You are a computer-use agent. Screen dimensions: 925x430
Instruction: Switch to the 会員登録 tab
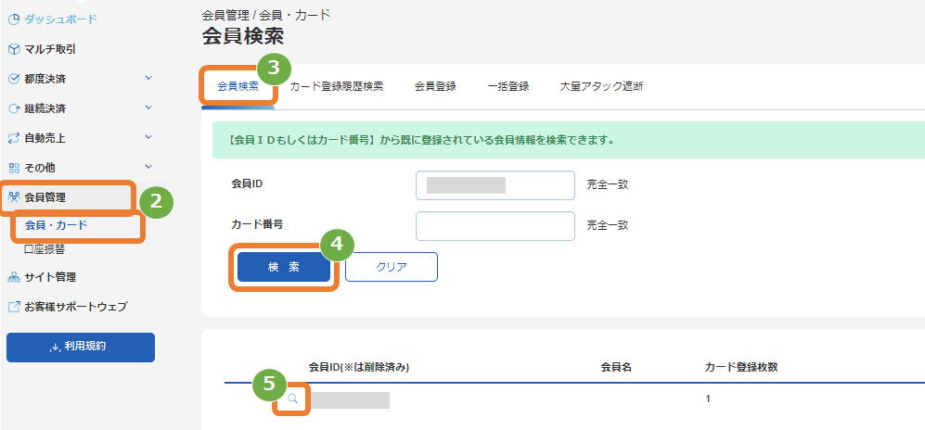[435, 86]
